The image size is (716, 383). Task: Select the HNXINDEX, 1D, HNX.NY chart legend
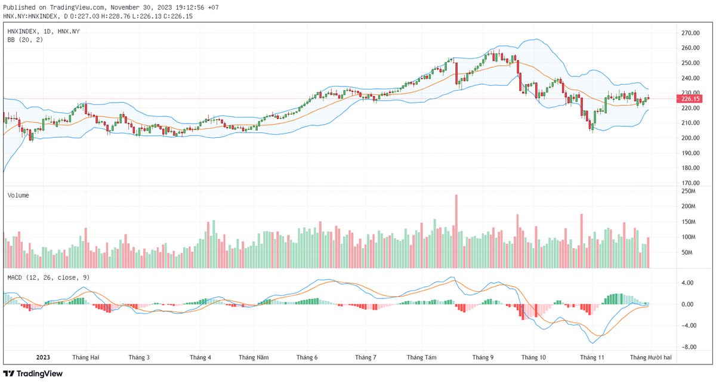[x=44, y=31]
